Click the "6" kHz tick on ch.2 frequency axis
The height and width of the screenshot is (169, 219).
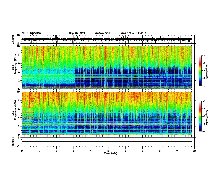(x=19, y=109)
